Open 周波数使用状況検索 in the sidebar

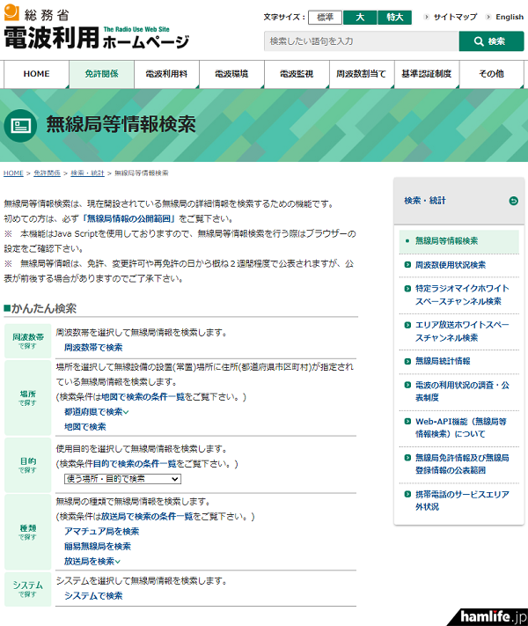coord(451,264)
